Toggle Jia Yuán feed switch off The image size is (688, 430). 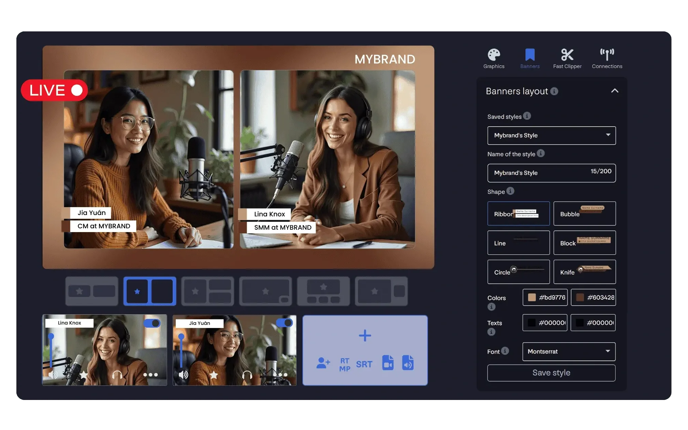click(284, 322)
